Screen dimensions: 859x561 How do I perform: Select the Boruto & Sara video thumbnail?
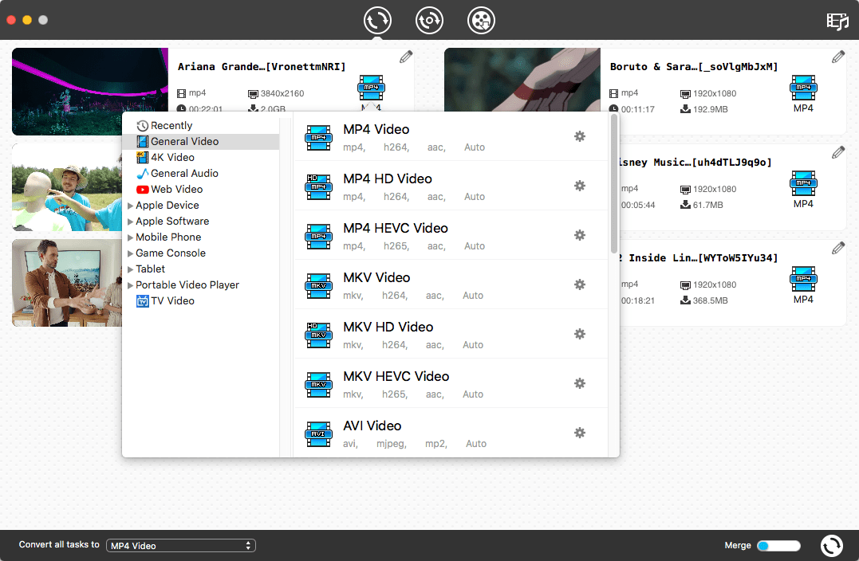pos(522,80)
